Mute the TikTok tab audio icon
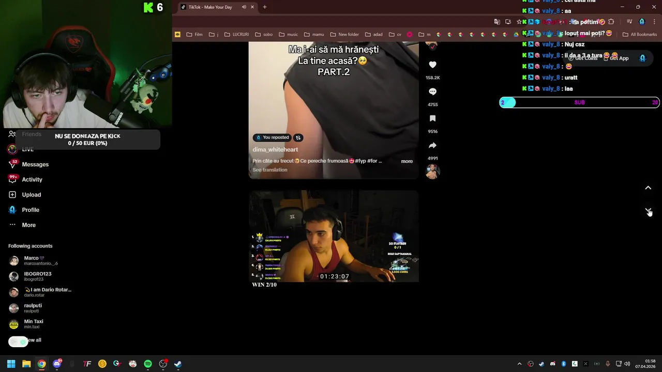 [244, 7]
